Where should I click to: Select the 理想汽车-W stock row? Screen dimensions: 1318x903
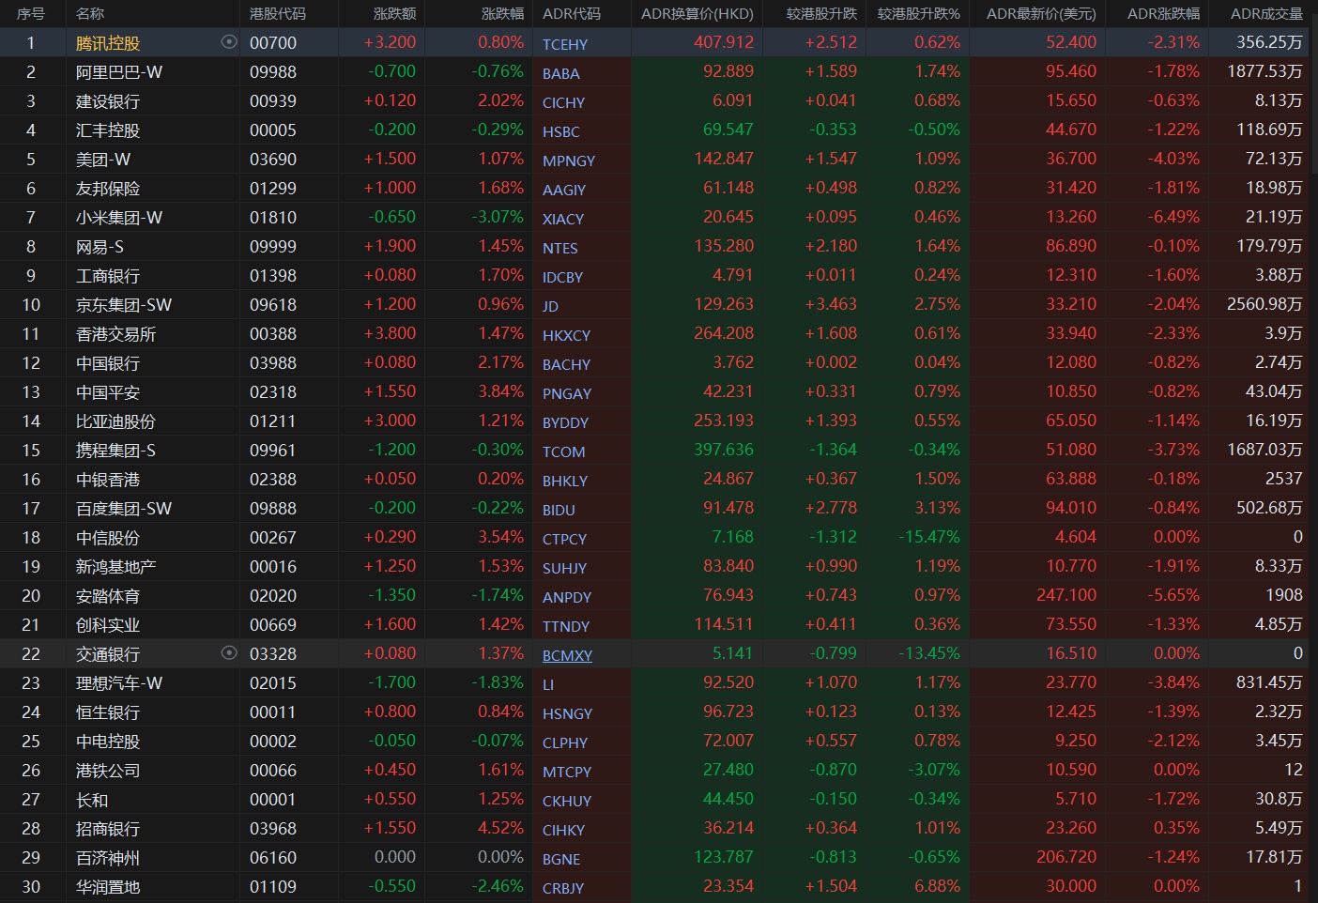point(119,683)
